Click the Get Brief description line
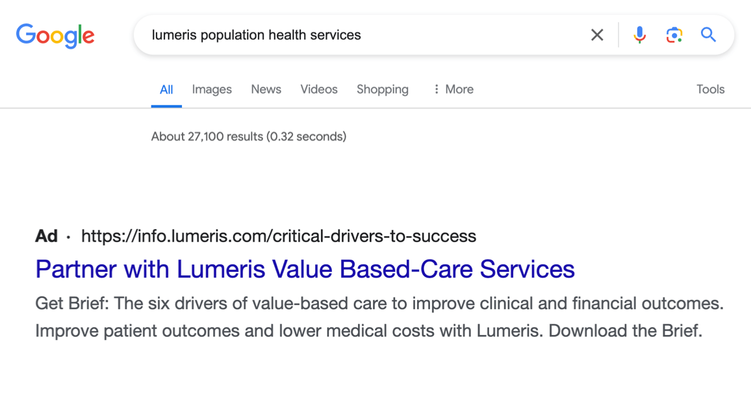751x409 pixels. pos(379,303)
